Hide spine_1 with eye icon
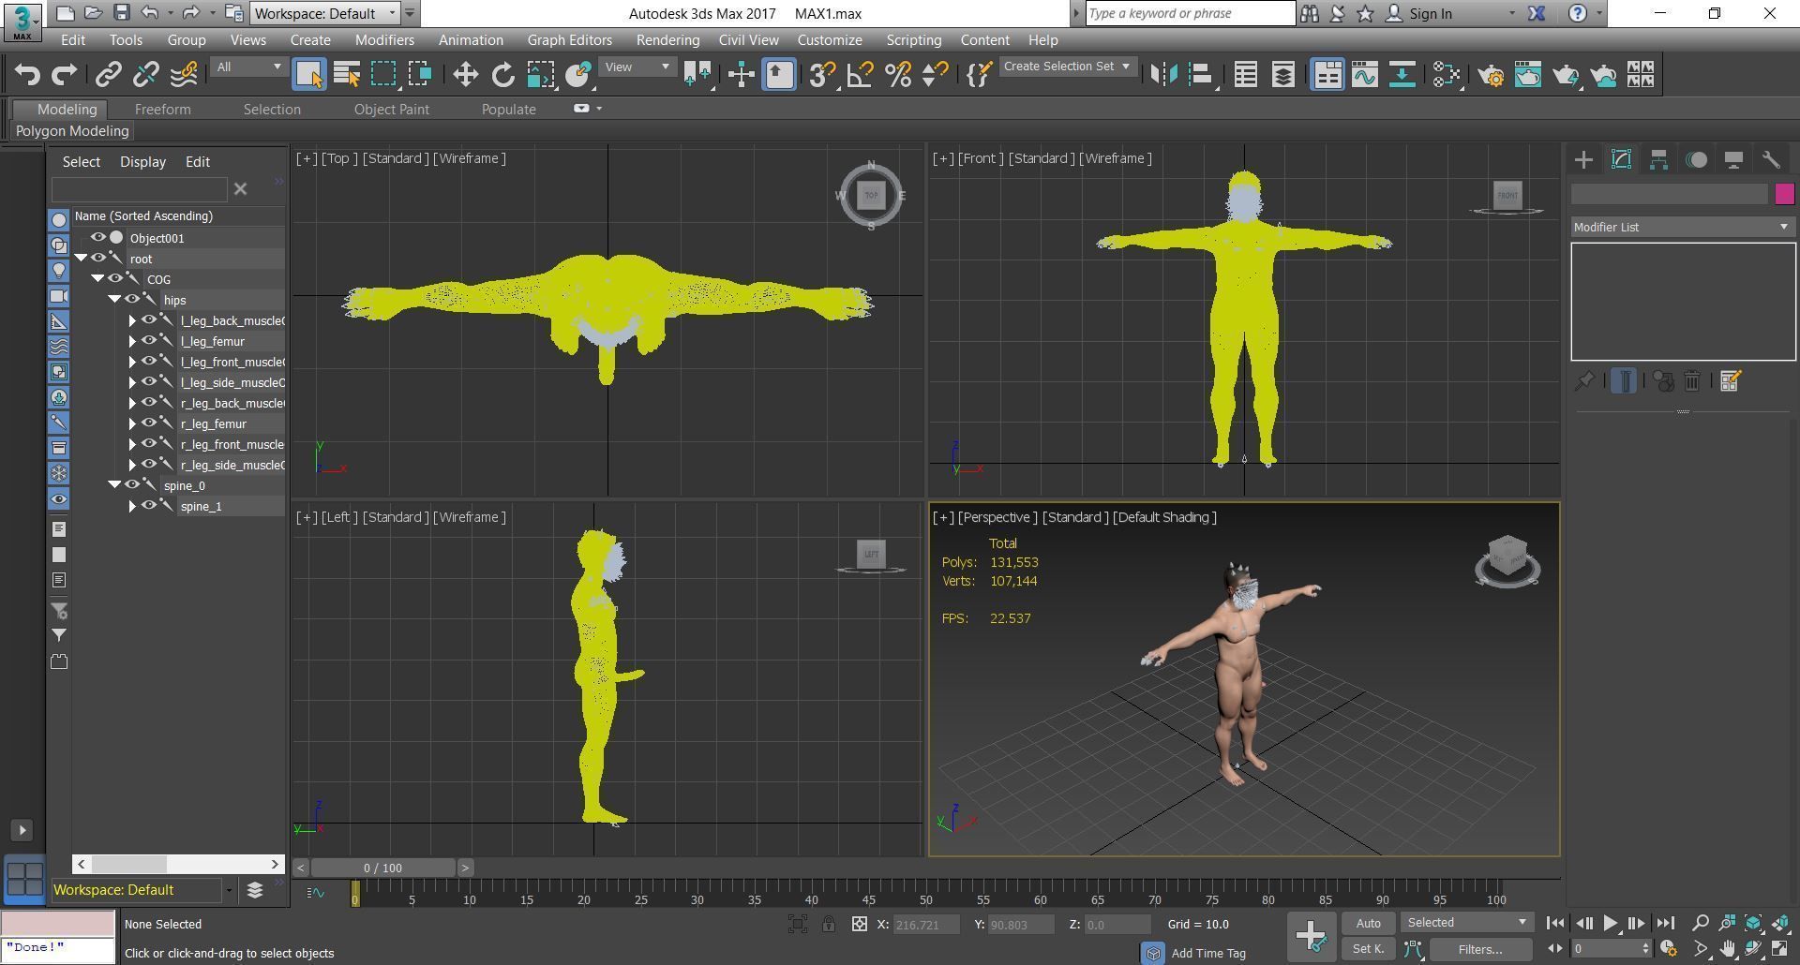1800x965 pixels. 148,505
